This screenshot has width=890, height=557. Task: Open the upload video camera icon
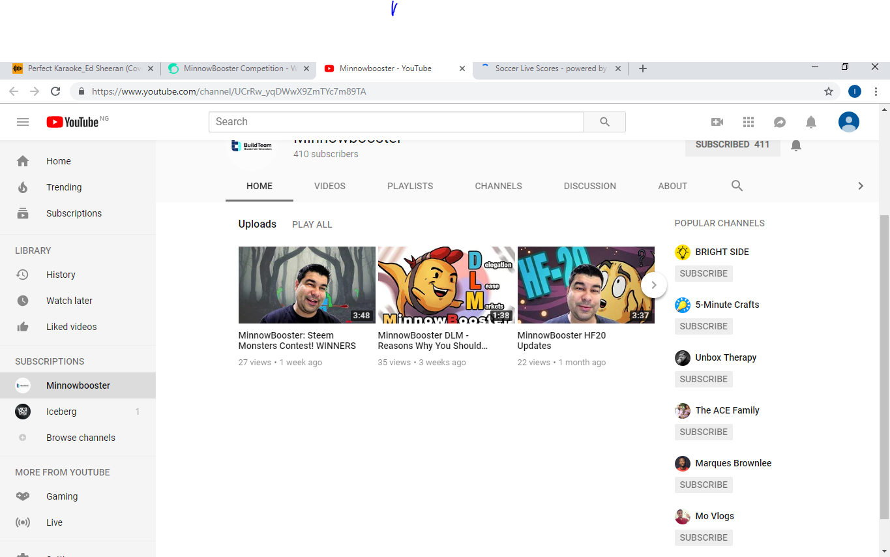point(717,122)
